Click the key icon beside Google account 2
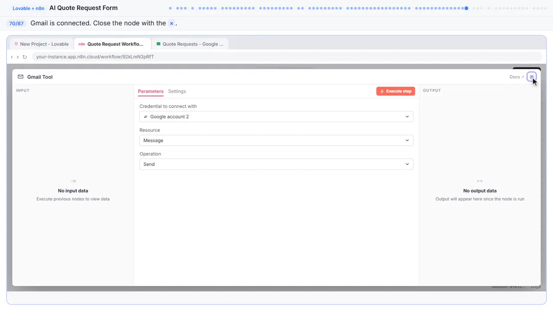The width and height of the screenshot is (553, 311). (x=146, y=117)
